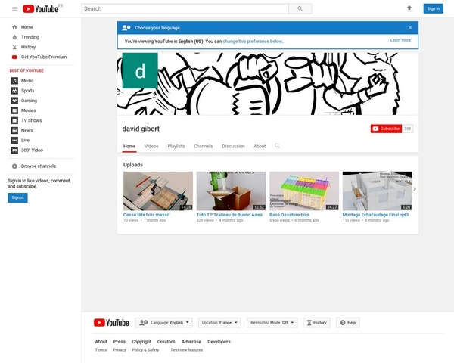The height and width of the screenshot is (363, 454).
Task: Click the Music note icon
Action: 14,81
